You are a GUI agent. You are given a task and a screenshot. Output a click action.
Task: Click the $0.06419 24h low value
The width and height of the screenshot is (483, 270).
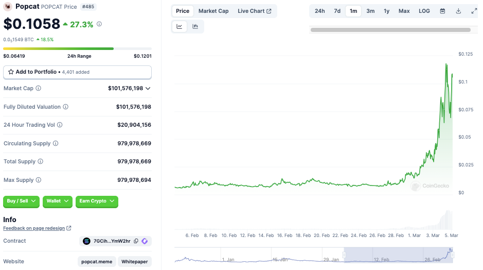tap(14, 56)
